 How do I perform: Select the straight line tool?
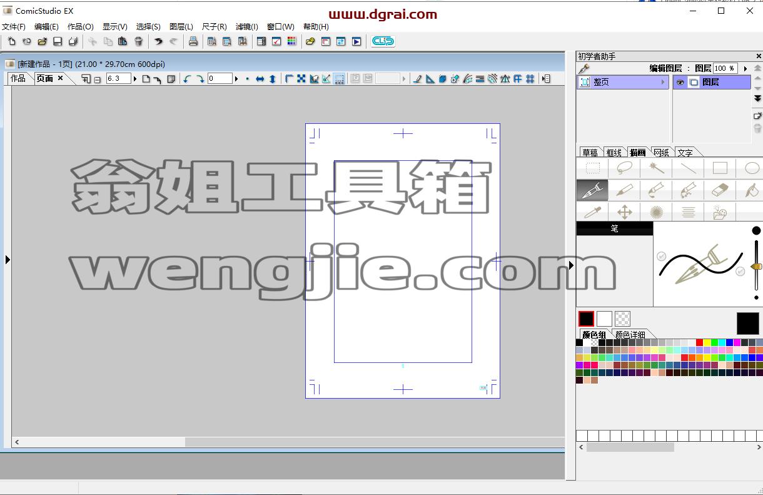click(688, 168)
